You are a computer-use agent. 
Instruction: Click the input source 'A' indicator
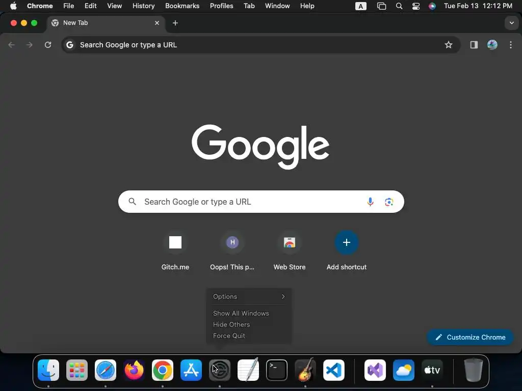[361, 6]
